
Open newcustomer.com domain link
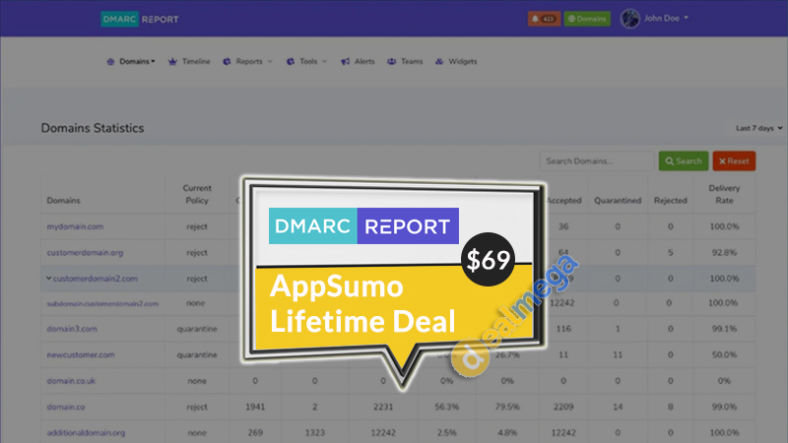click(81, 354)
